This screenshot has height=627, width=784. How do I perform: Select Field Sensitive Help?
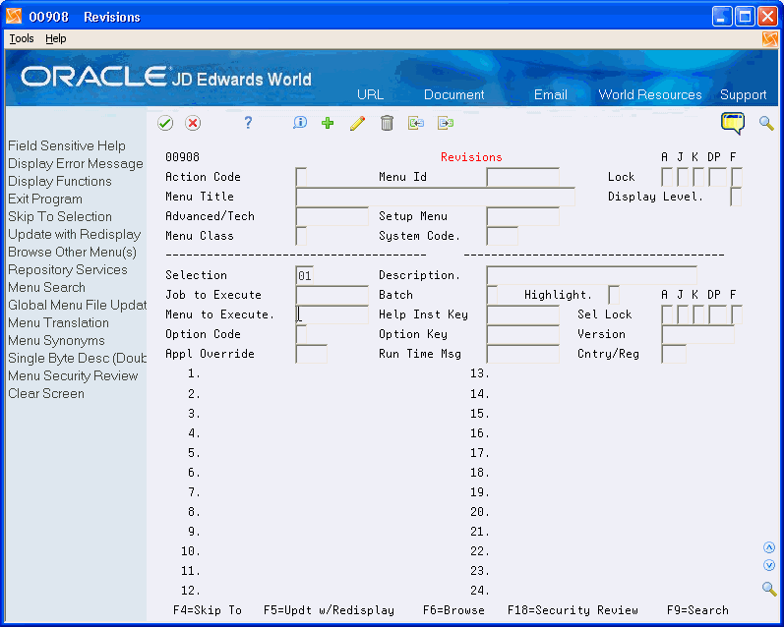coord(67,145)
